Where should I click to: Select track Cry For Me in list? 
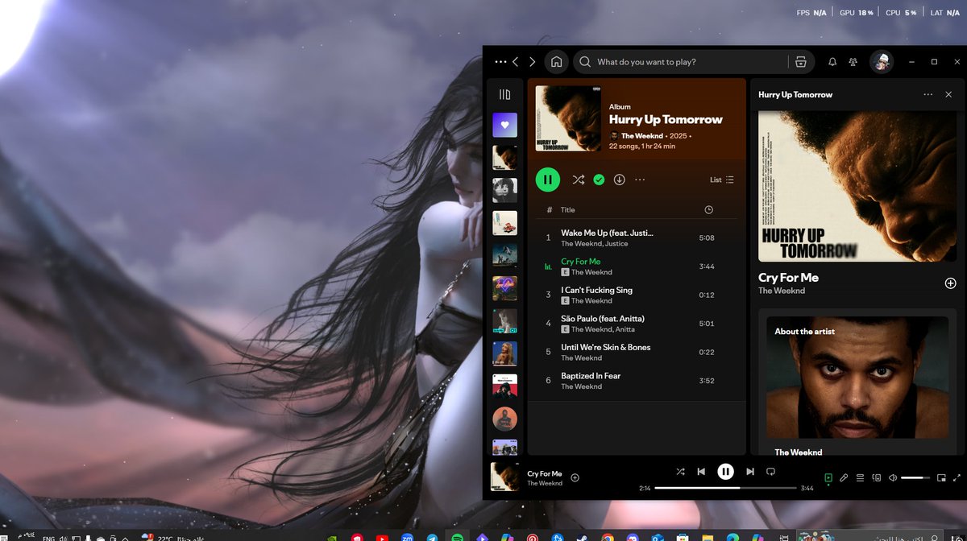click(x=637, y=266)
